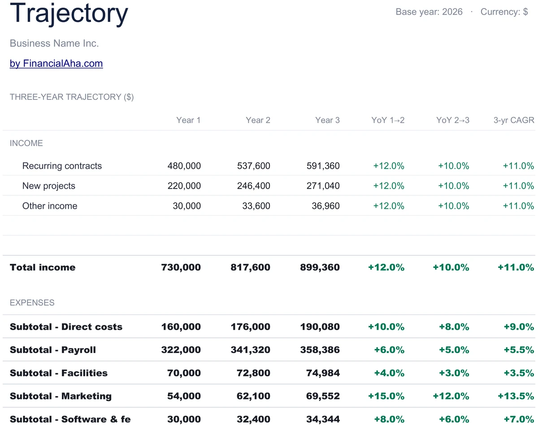Click the Year 3 column header
The image size is (538, 427).
(x=327, y=120)
